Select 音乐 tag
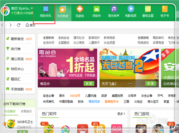179x133 pixels. 62,96
